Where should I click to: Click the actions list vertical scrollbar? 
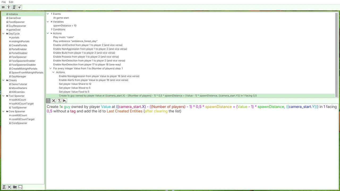[x=337, y=55]
